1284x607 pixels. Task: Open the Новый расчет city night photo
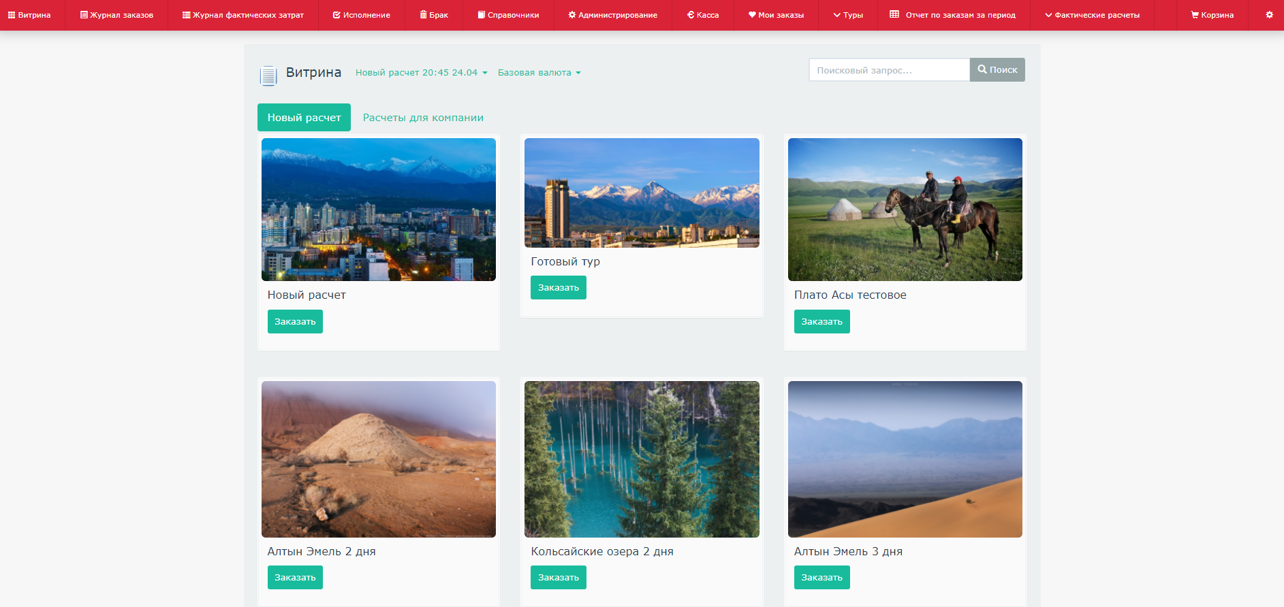pyautogui.click(x=379, y=210)
